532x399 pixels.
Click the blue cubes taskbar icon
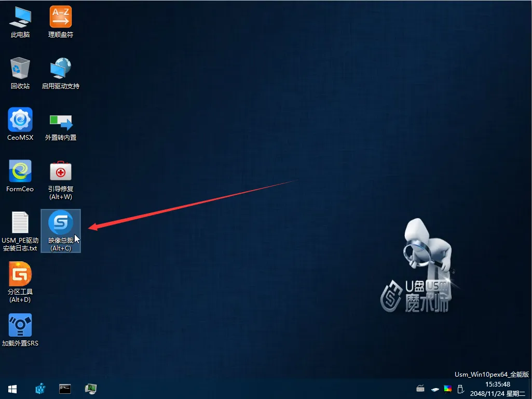point(40,389)
